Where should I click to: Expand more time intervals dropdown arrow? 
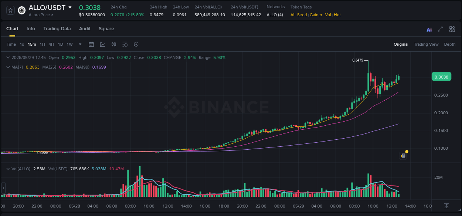pyautogui.click(x=80, y=44)
